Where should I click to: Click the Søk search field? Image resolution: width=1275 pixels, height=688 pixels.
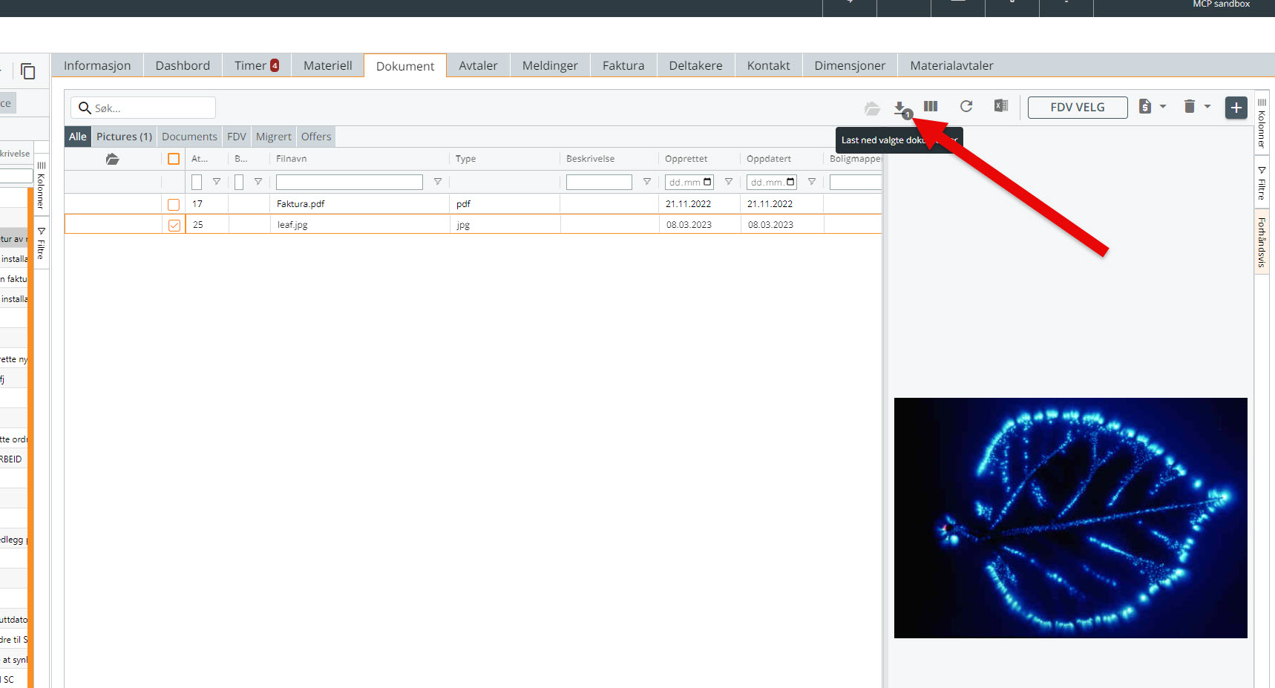[143, 108]
